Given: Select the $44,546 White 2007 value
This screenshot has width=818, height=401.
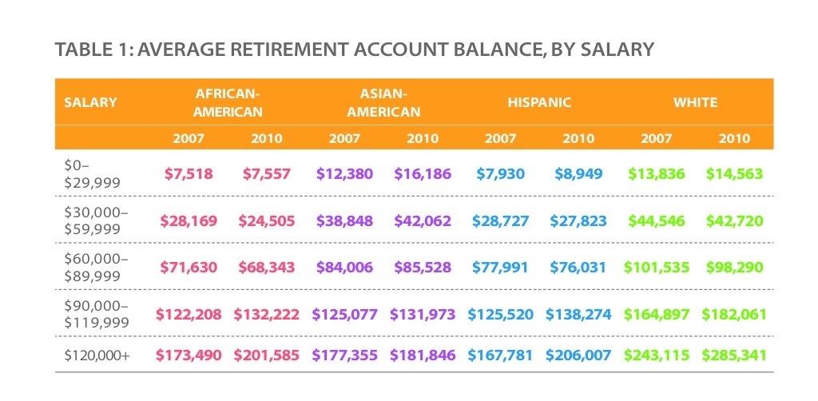Looking at the screenshot, I should click(x=656, y=220).
